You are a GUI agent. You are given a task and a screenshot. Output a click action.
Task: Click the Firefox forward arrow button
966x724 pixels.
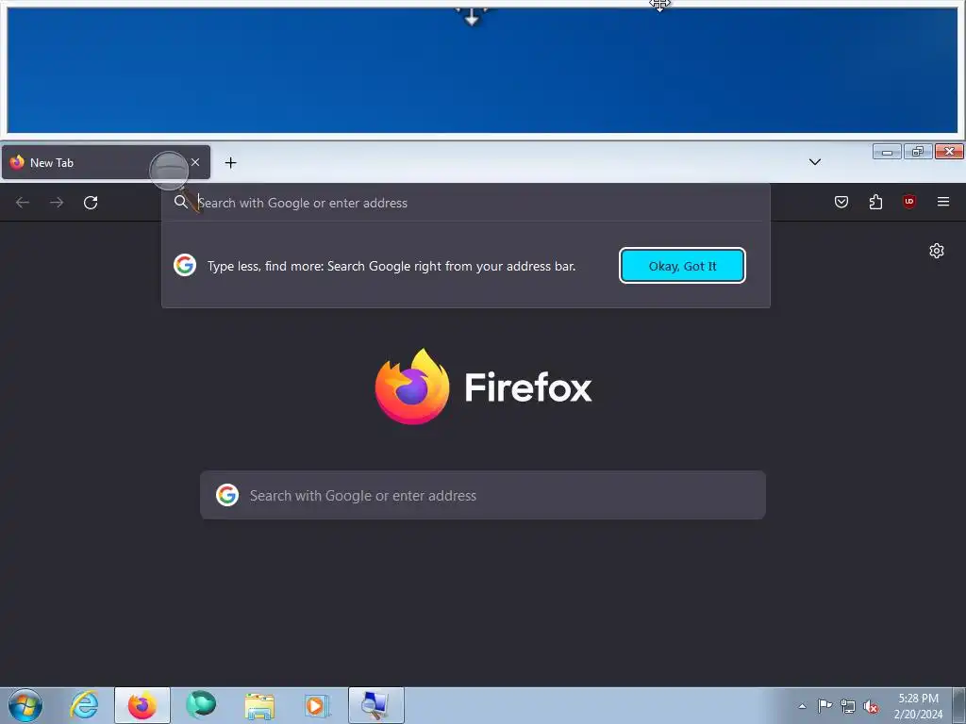click(57, 203)
